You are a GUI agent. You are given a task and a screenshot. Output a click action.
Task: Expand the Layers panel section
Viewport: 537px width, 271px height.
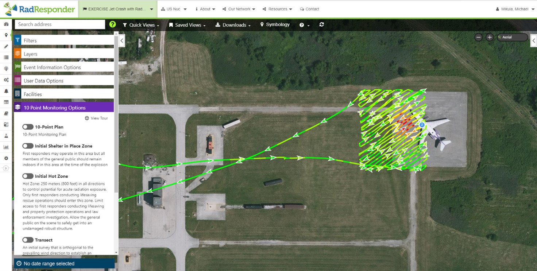64,54
